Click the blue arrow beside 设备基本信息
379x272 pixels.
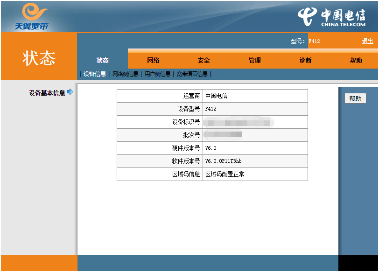pos(70,92)
